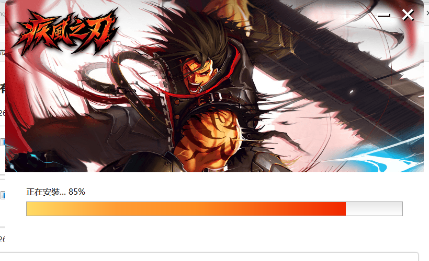Viewport: 429px width, 261px height.
Task: Close the 疾風之刃 installer
Action: point(408,15)
